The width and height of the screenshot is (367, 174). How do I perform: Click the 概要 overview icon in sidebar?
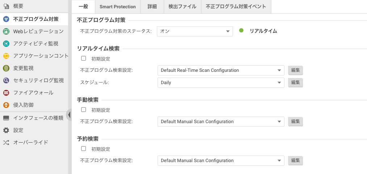(6, 6)
